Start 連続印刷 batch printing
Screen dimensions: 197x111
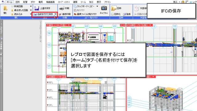pos(65,14)
